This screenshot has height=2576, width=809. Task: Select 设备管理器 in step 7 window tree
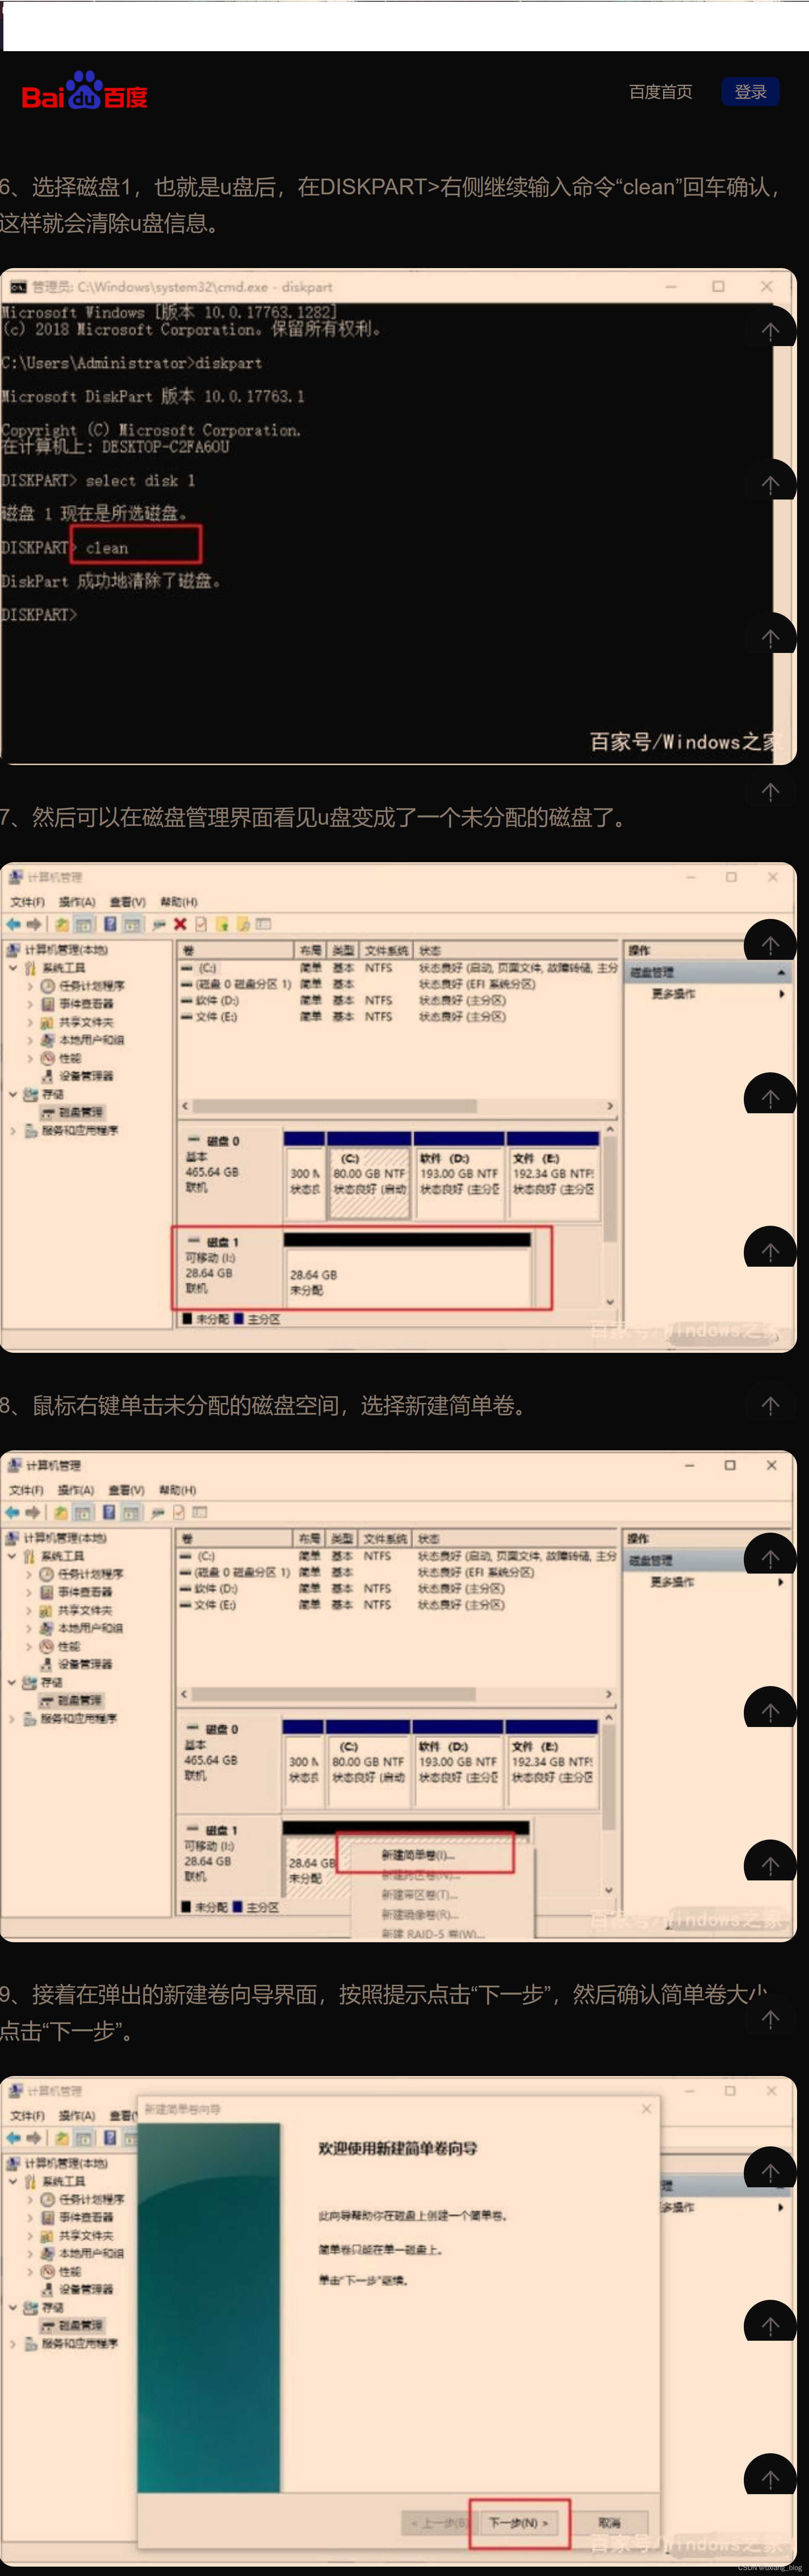[x=86, y=1076]
